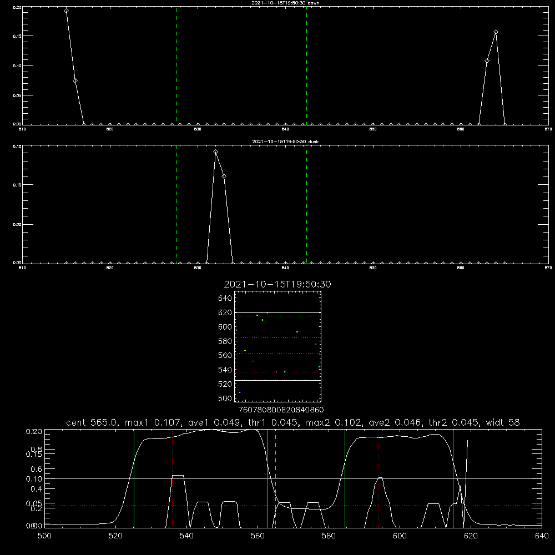555x555 pixels.
Task: Click the lower solid white line in the image plot
Action: point(277,380)
